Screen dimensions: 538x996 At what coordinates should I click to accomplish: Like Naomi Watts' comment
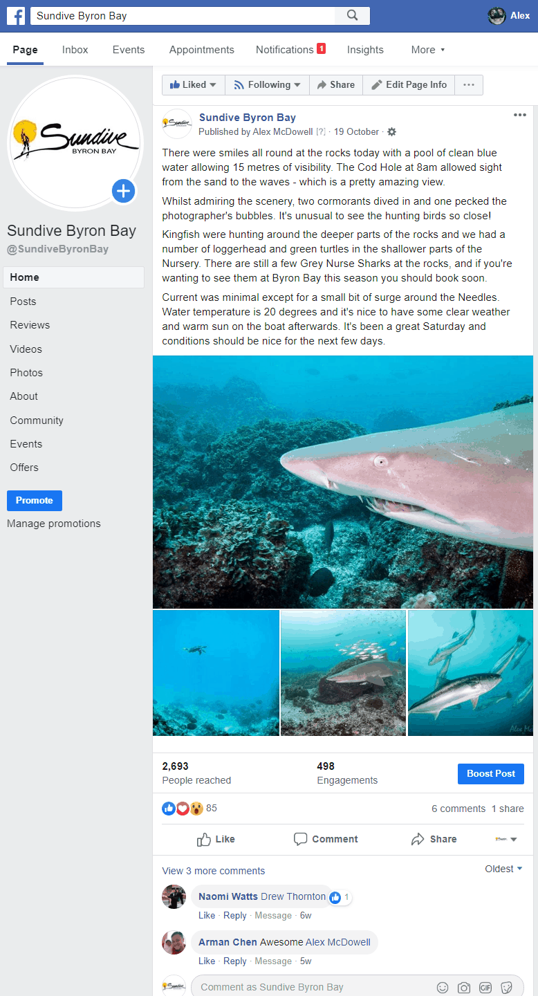point(207,915)
